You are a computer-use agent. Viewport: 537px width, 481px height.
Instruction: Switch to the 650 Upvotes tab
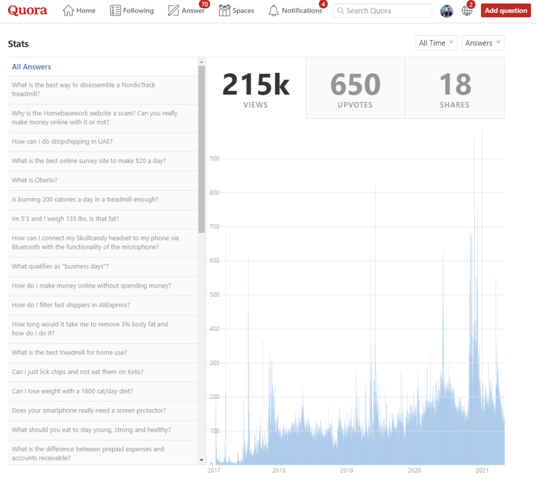click(355, 88)
